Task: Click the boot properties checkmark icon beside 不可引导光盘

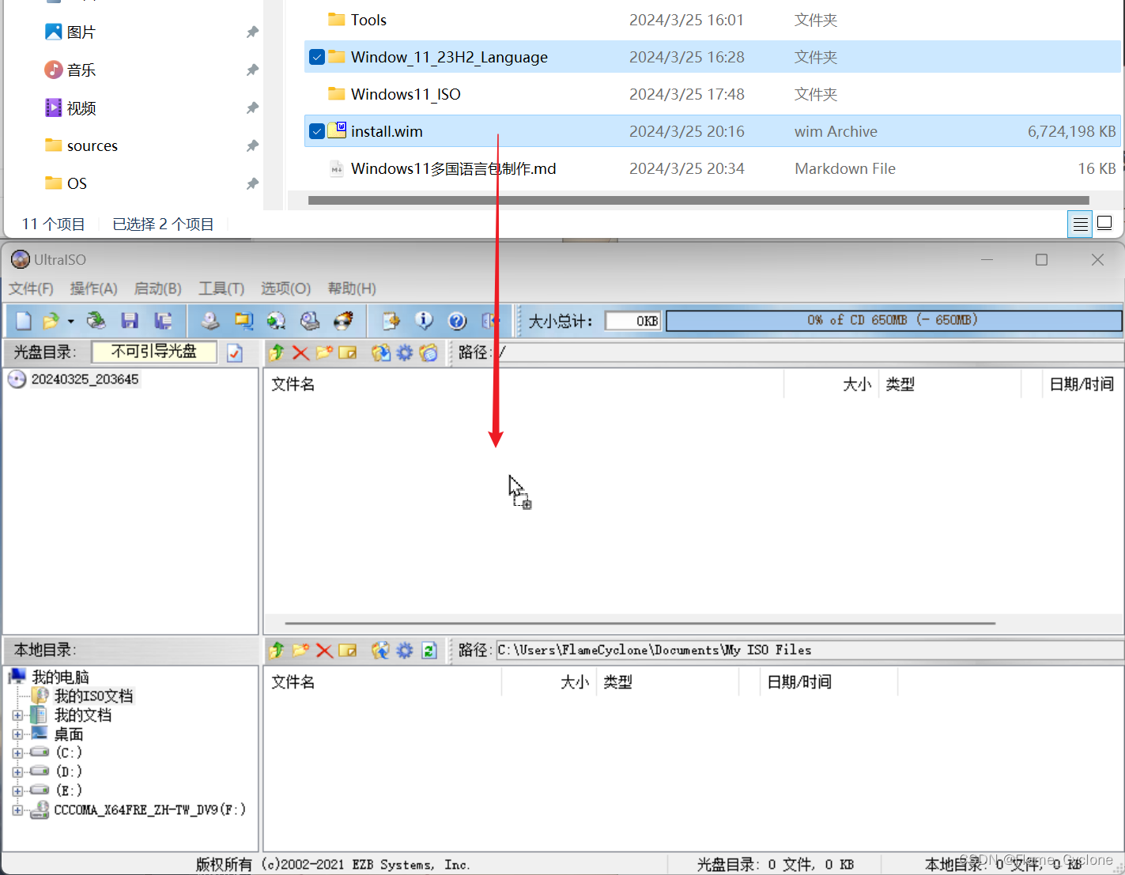Action: (x=235, y=353)
